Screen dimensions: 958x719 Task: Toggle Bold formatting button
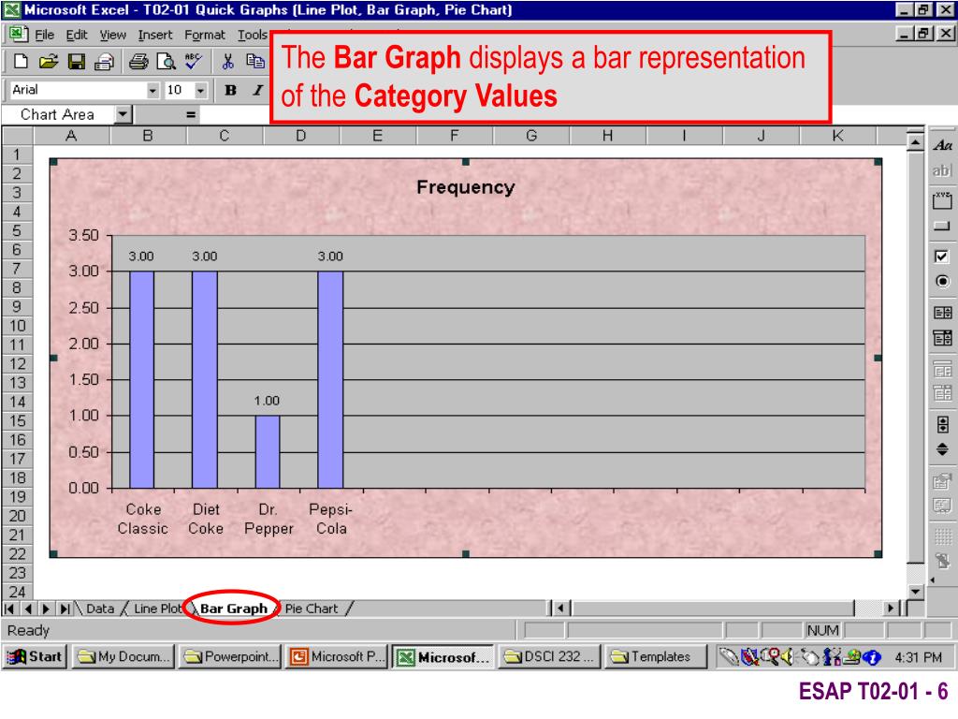pos(230,91)
